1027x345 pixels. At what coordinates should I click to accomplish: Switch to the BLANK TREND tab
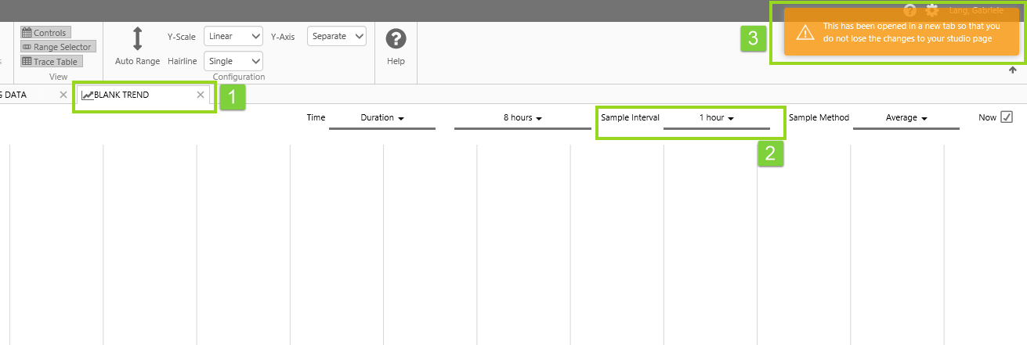[x=133, y=95]
